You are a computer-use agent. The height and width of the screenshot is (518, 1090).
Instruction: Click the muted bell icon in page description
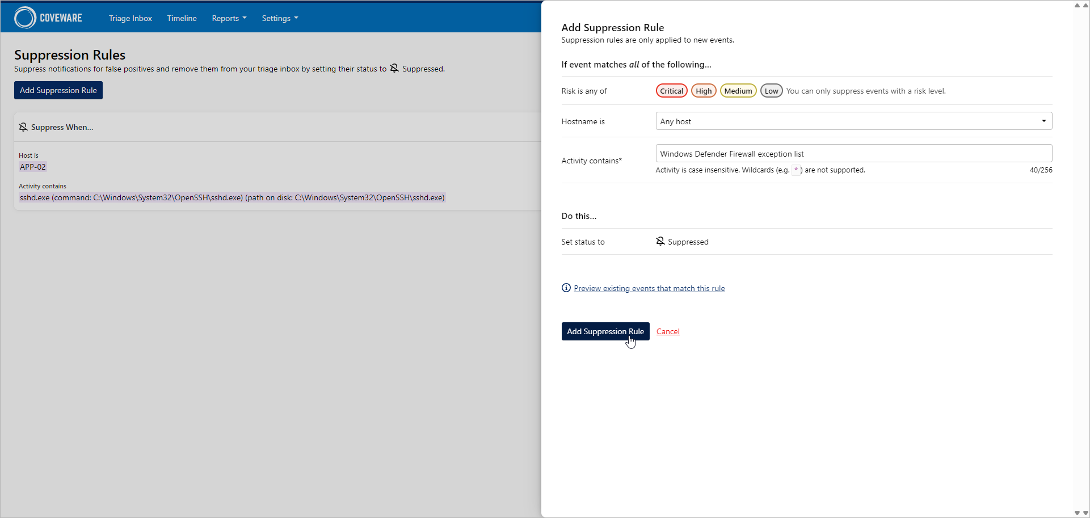coord(394,69)
